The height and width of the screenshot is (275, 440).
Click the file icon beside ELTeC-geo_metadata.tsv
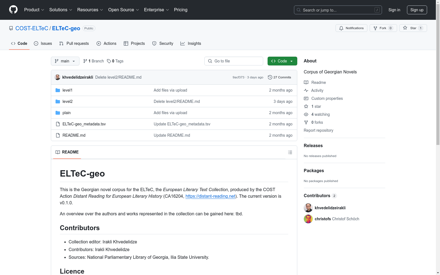coord(58,124)
